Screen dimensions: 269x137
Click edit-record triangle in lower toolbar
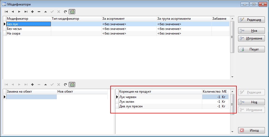click(45, 85)
